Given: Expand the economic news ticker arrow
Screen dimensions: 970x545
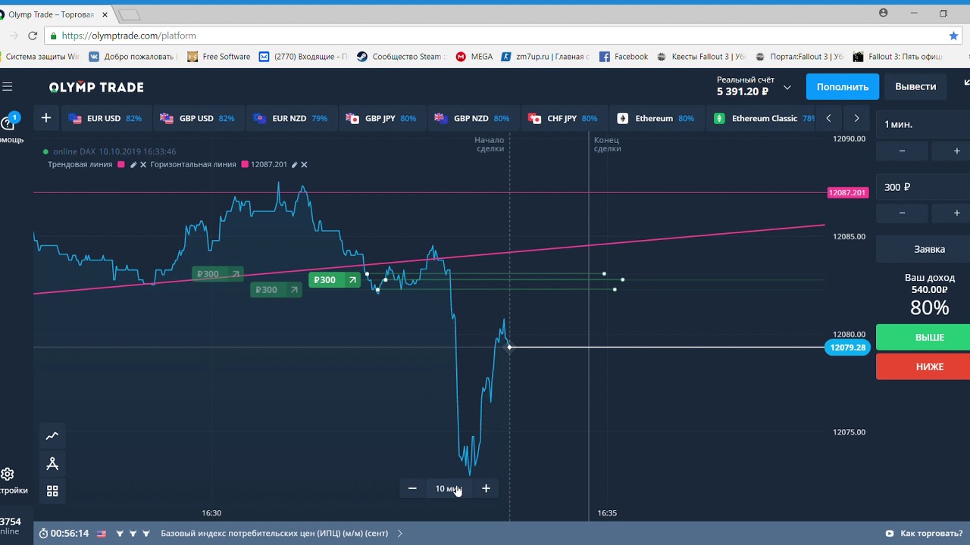Looking at the screenshot, I should [400, 534].
